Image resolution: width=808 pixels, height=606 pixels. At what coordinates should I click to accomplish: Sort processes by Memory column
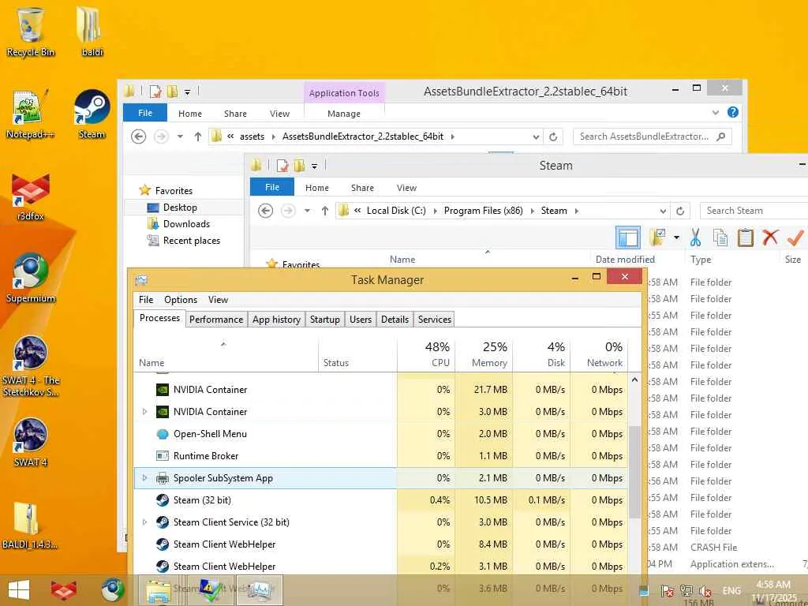point(484,354)
